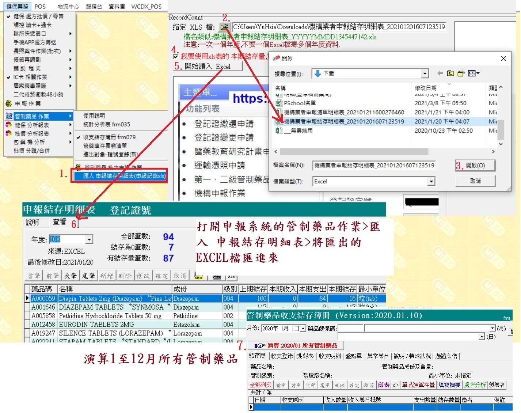The height and width of the screenshot is (413, 521).
Task: Expand 慢籤再調劑 submenu
Action: pyautogui.click(x=38, y=60)
